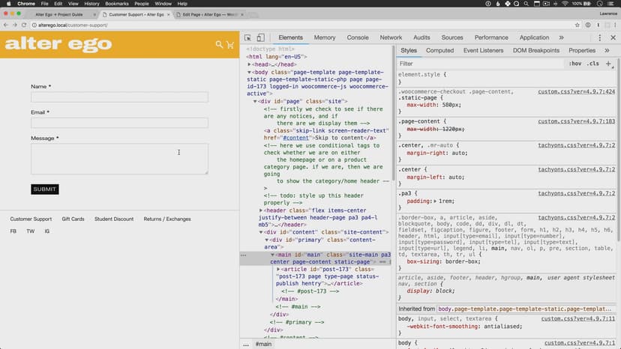Toggle the .cls class editor
This screenshot has height=349, width=621.
[x=592, y=64]
